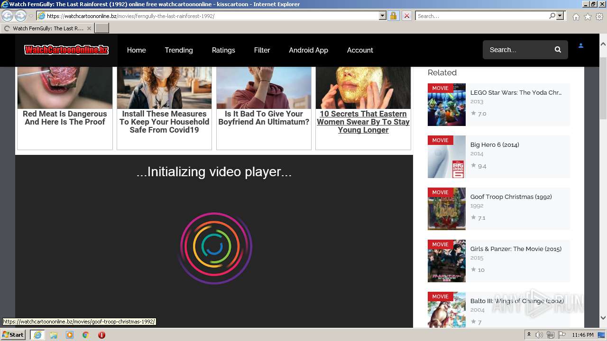Click the security lock icon
The height and width of the screenshot is (341, 607).
393,16
